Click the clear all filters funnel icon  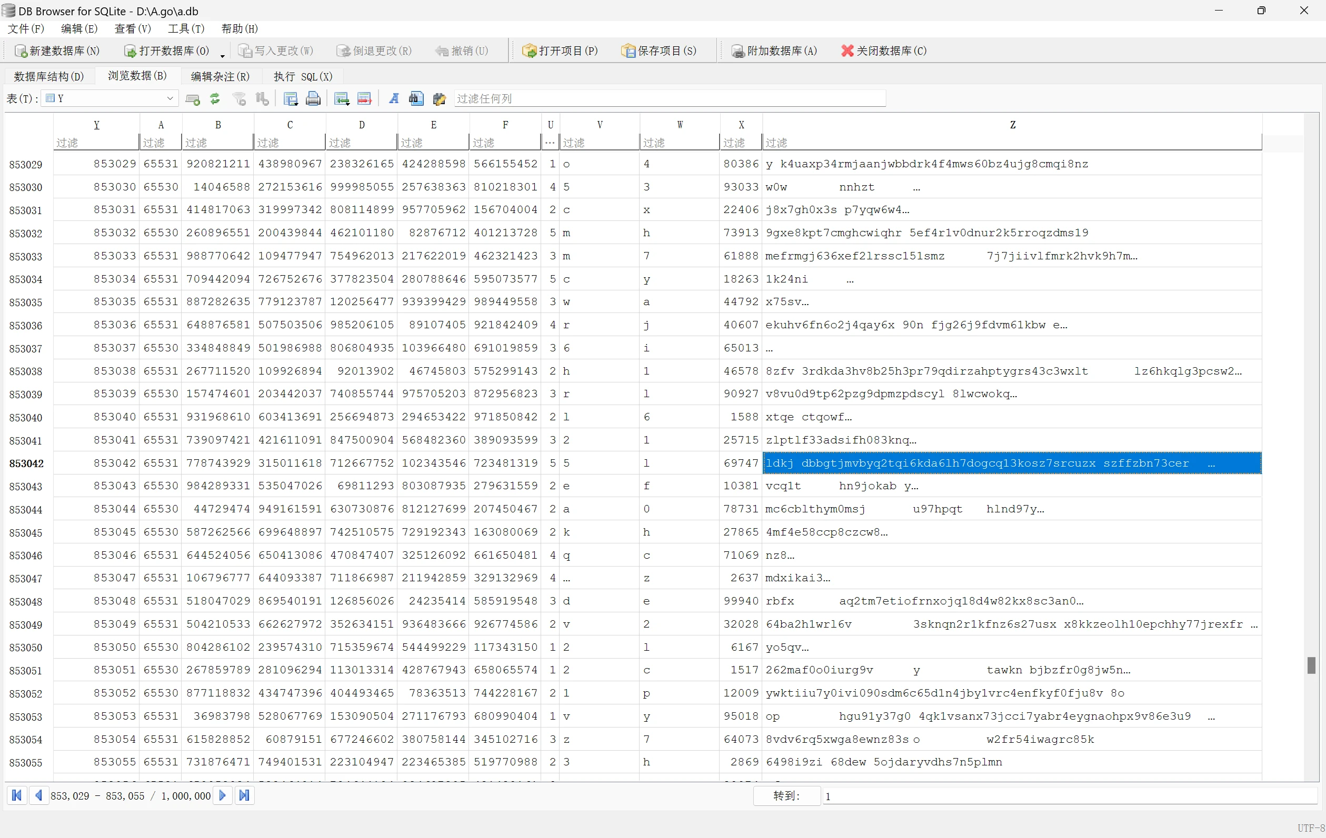click(239, 99)
